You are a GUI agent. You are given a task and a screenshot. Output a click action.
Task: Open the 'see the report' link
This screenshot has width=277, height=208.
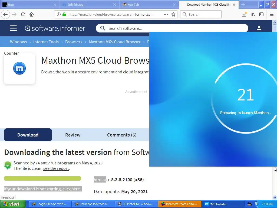[x=56, y=168]
